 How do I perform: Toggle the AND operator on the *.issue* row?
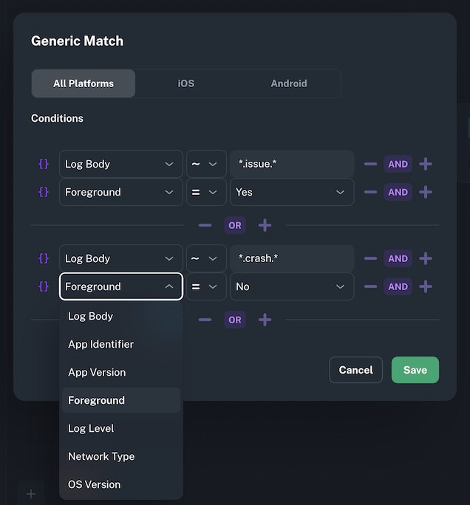[x=398, y=164]
